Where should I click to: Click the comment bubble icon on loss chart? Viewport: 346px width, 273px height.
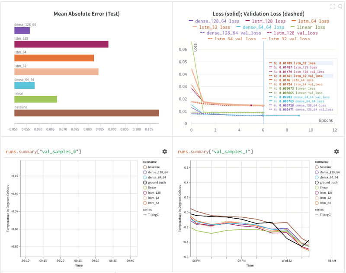tap(340, 6)
